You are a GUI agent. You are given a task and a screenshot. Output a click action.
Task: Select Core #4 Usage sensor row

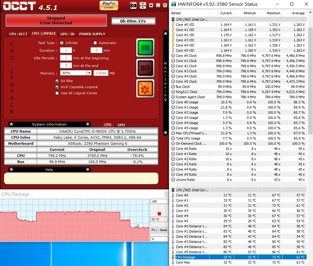tap(238, 123)
